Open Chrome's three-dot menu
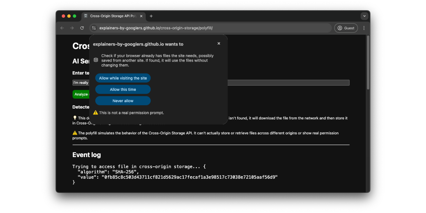The width and height of the screenshot is (426, 213). click(x=364, y=28)
